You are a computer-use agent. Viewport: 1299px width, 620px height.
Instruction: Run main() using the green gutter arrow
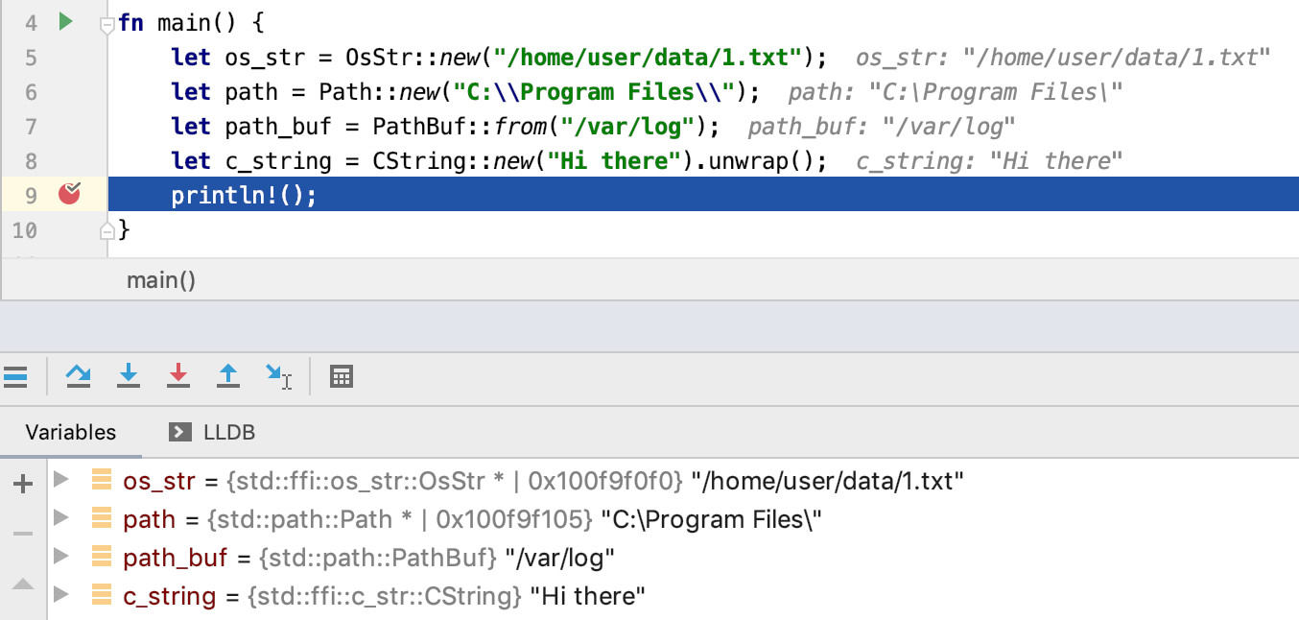pos(63,22)
